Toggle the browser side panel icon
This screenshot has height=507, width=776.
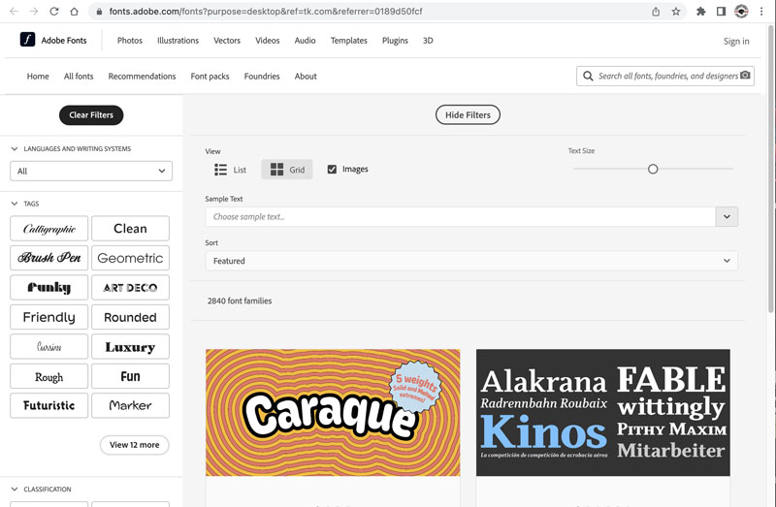721,12
